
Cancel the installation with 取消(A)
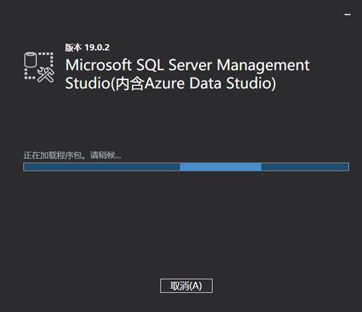pos(186,286)
